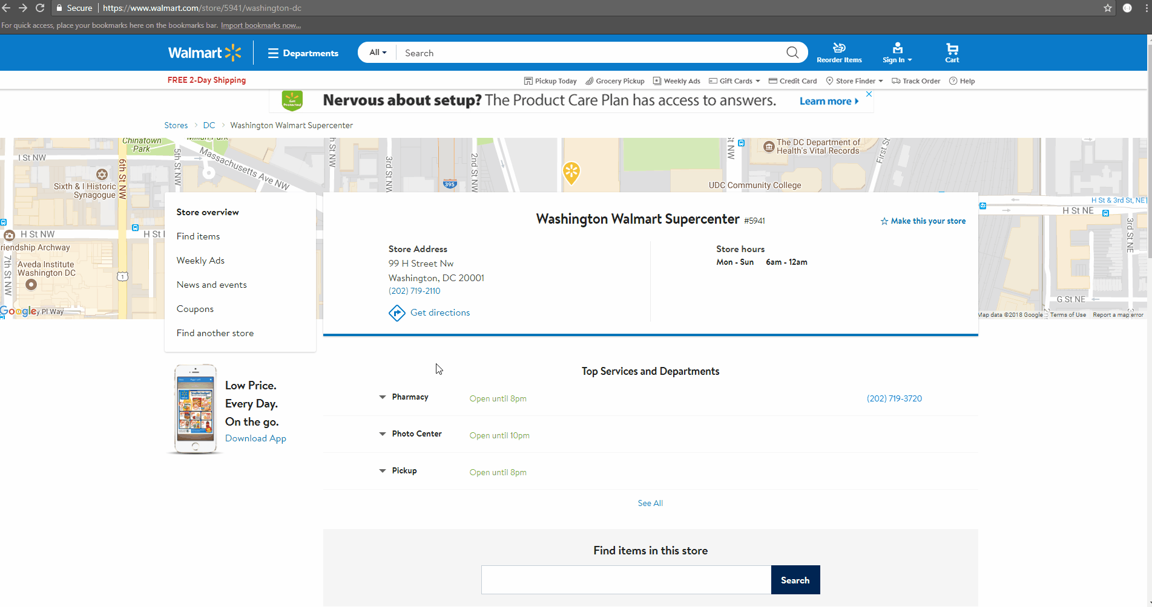
Task: Click the secure lock icon
Action: tap(59, 8)
